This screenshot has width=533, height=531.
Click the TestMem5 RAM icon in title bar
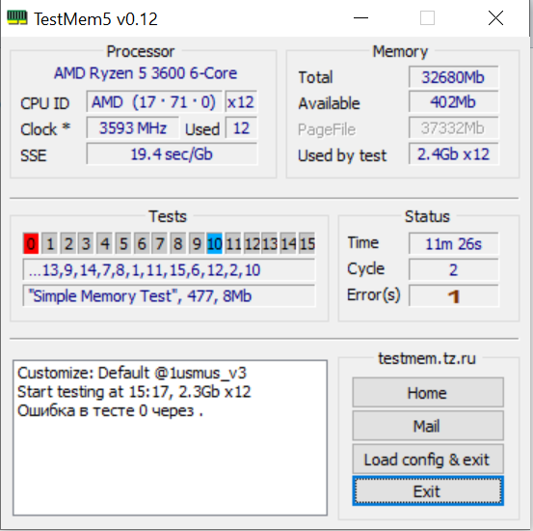17,18
